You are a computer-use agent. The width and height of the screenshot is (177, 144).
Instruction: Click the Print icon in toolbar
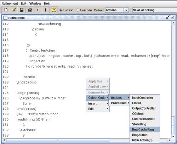tap(30, 10)
